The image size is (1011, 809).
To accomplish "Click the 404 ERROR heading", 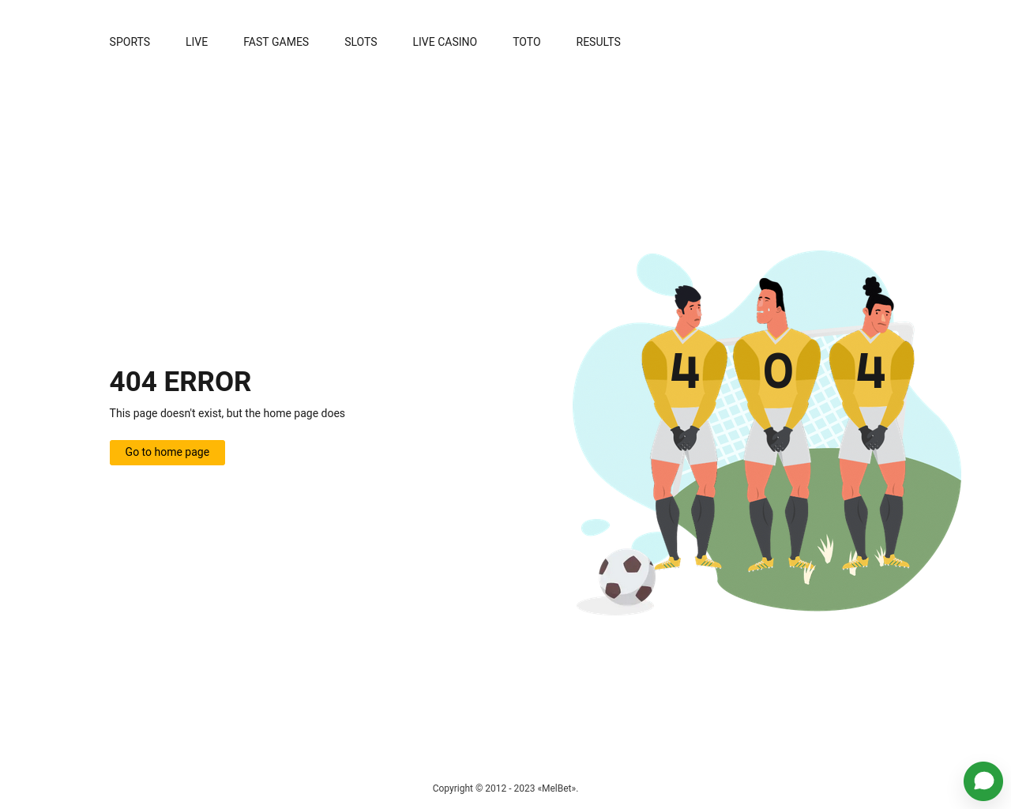I will click(180, 382).
